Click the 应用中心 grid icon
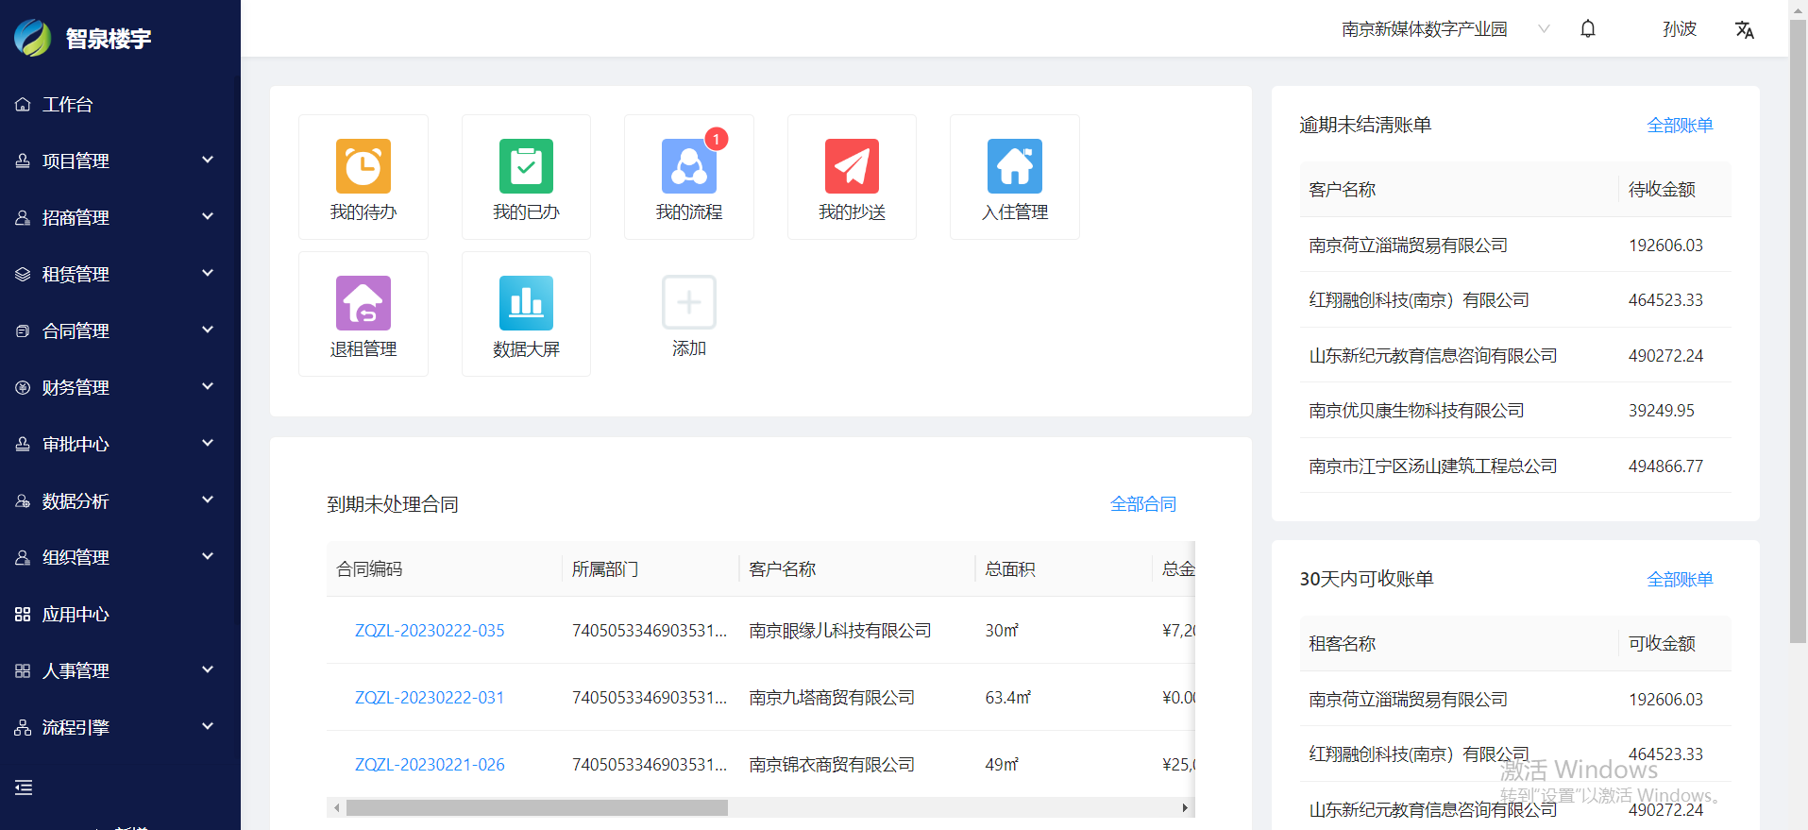 [x=23, y=615]
